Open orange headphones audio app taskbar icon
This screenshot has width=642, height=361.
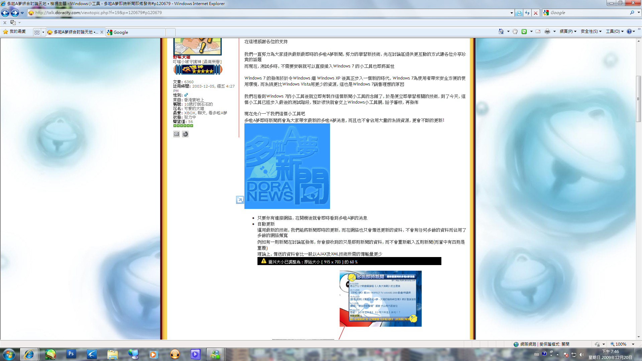coord(175,354)
